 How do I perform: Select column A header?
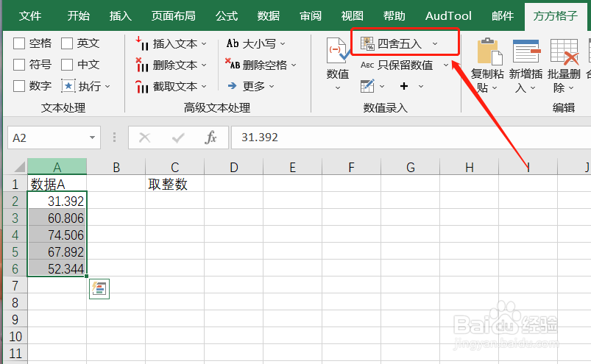coord(57,167)
